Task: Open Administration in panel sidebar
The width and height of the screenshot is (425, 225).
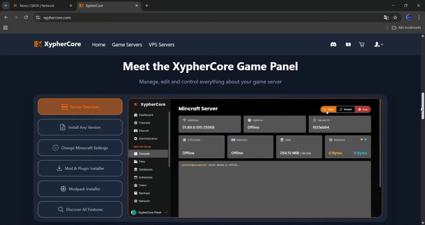Action: click(146, 139)
